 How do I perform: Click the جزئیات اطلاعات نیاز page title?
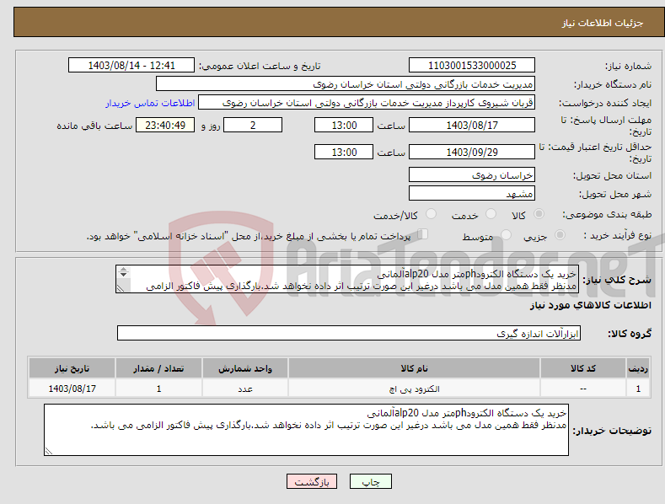[x=603, y=23]
